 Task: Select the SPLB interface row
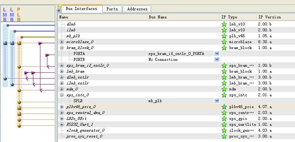(x=176, y=101)
